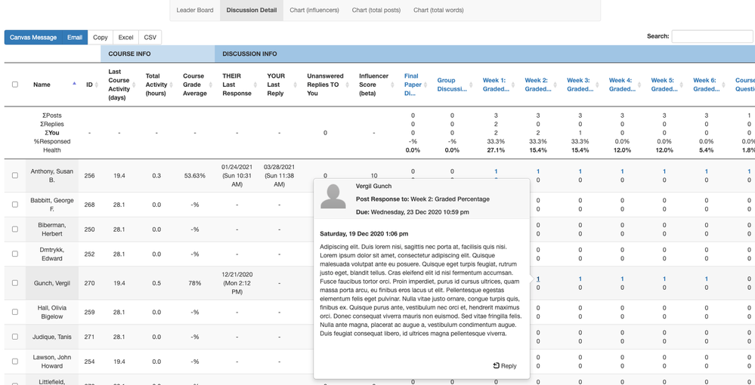Viewport: 755px width, 385px height.
Task: Open the Final Paper discussion link
Action: click(x=413, y=85)
